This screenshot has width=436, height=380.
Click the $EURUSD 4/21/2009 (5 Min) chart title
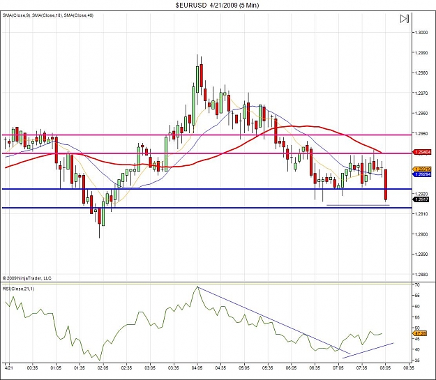217,5
